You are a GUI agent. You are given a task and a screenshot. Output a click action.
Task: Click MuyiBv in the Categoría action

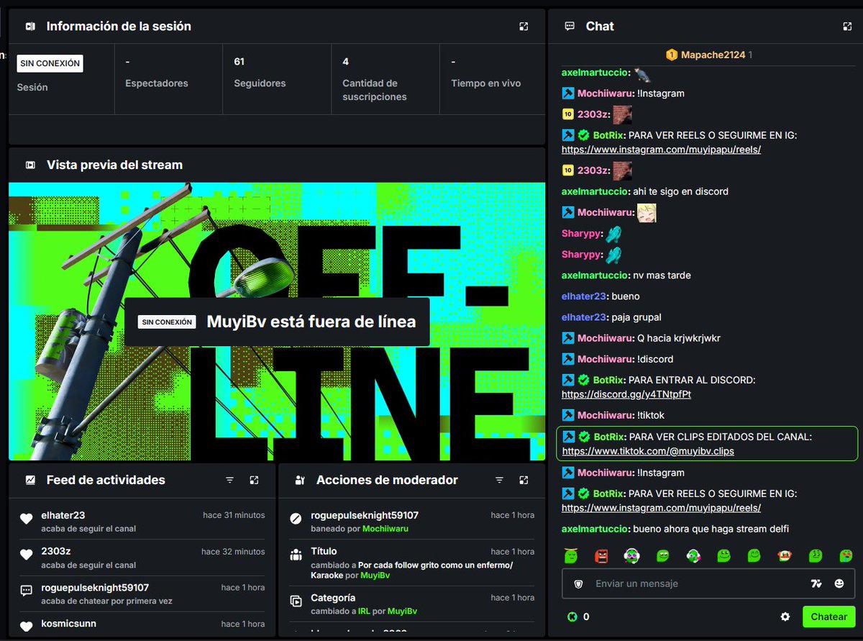click(x=402, y=612)
